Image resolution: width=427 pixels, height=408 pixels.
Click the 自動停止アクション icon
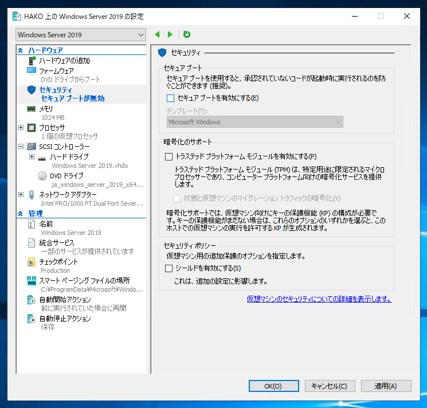[x=32, y=319]
